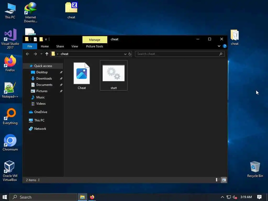Go up one folder level
Viewport: 268px width, 201px height.
(47, 54)
